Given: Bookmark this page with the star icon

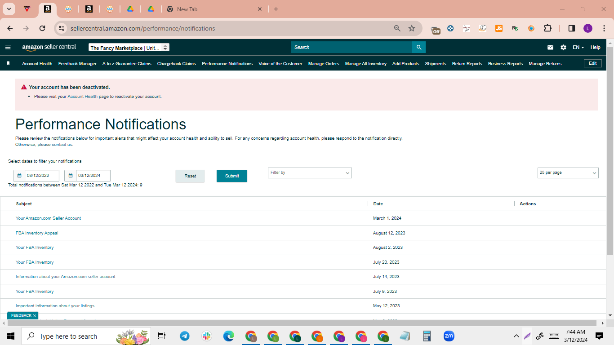Looking at the screenshot, I should (x=412, y=28).
